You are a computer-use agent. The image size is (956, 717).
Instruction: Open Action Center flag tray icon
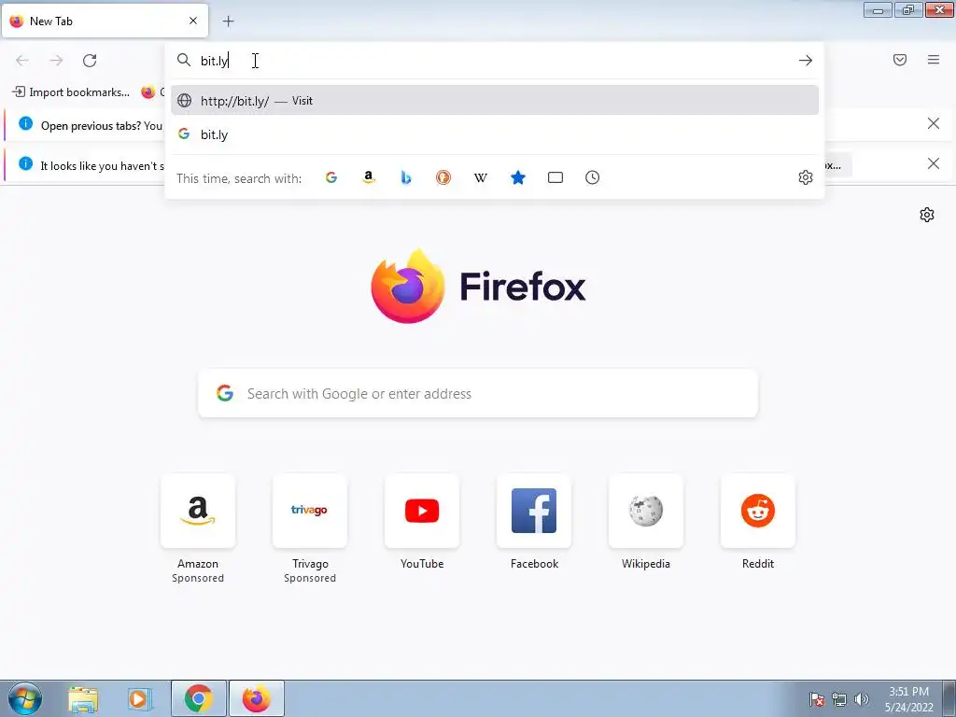817,699
